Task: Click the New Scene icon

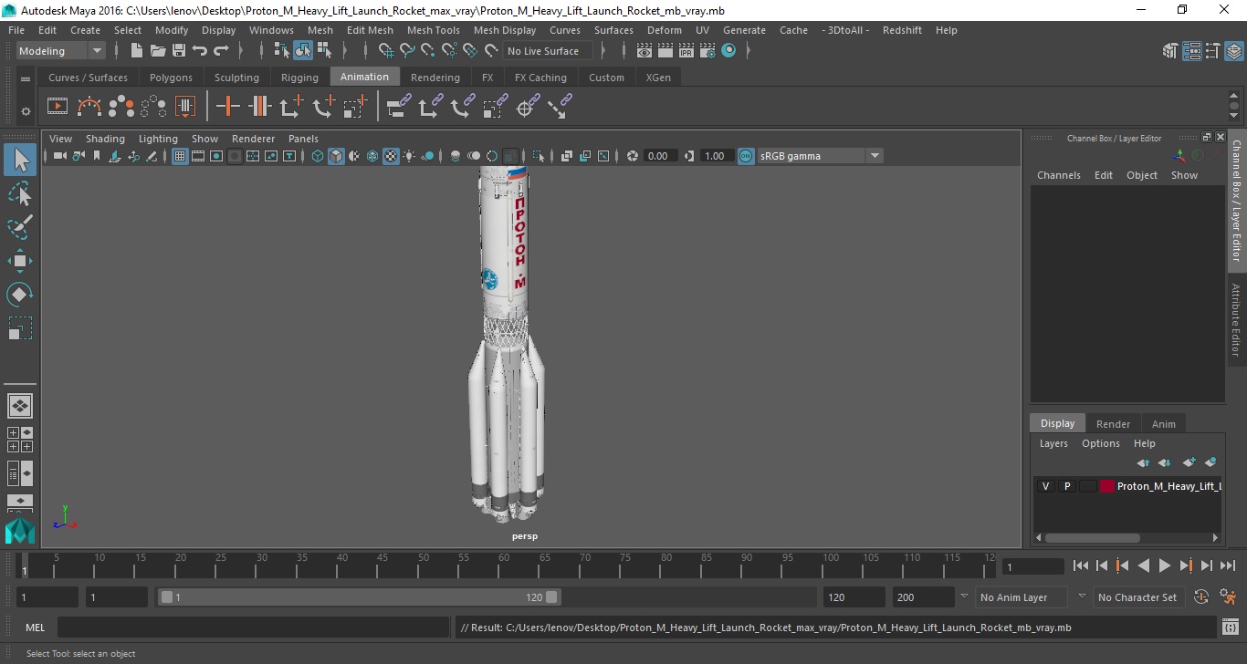Action: point(137,51)
